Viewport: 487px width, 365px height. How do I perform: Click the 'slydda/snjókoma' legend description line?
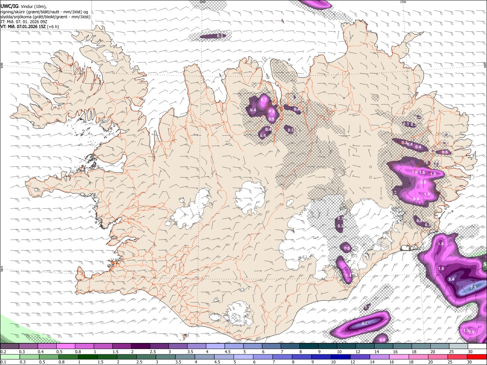(x=46, y=17)
